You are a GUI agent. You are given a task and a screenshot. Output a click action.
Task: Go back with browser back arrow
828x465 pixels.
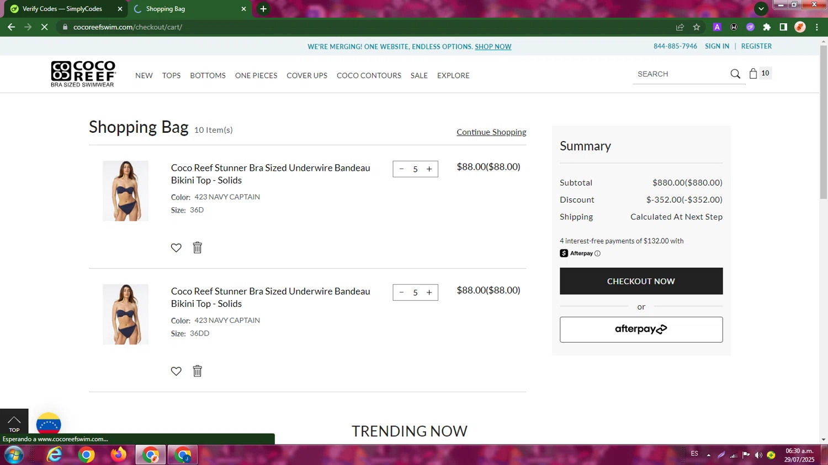tap(11, 27)
